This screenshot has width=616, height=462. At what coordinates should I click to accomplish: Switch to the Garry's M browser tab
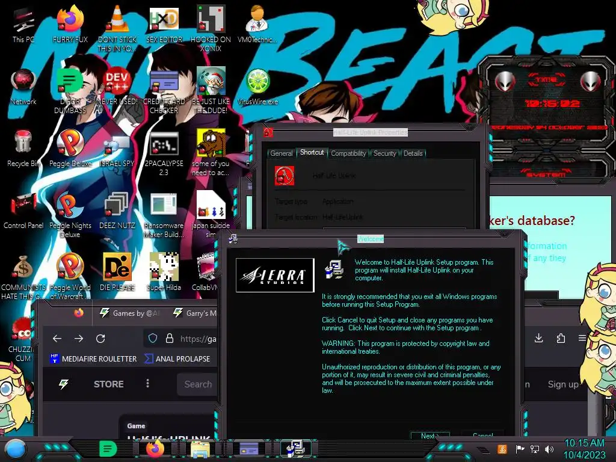pyautogui.click(x=194, y=313)
